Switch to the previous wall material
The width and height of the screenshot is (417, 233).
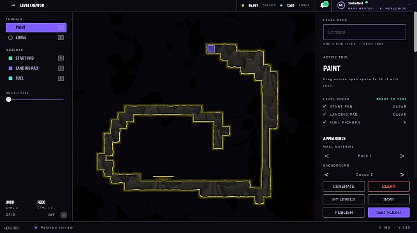point(327,156)
